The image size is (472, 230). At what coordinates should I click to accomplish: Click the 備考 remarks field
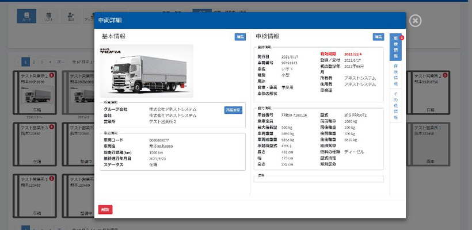point(318,179)
